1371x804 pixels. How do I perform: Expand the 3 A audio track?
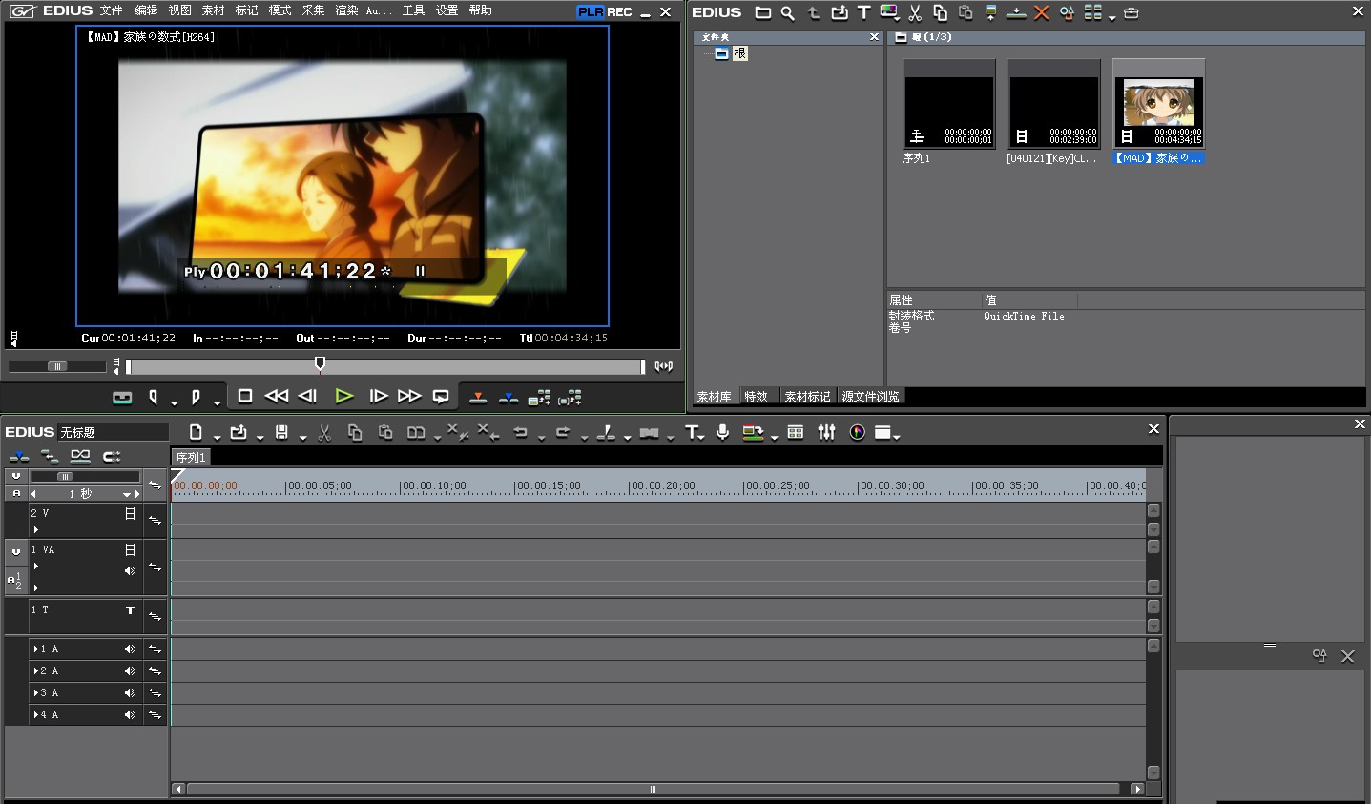tap(36, 693)
